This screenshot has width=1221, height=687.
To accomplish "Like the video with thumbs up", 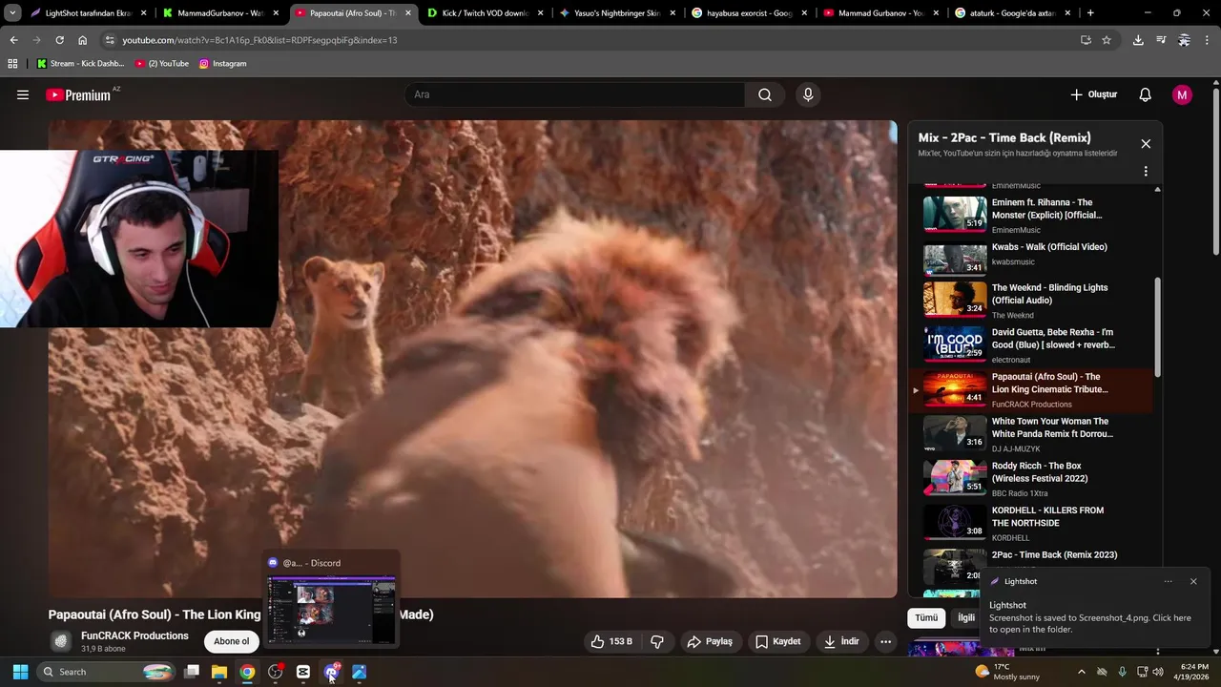I will tap(611, 641).
